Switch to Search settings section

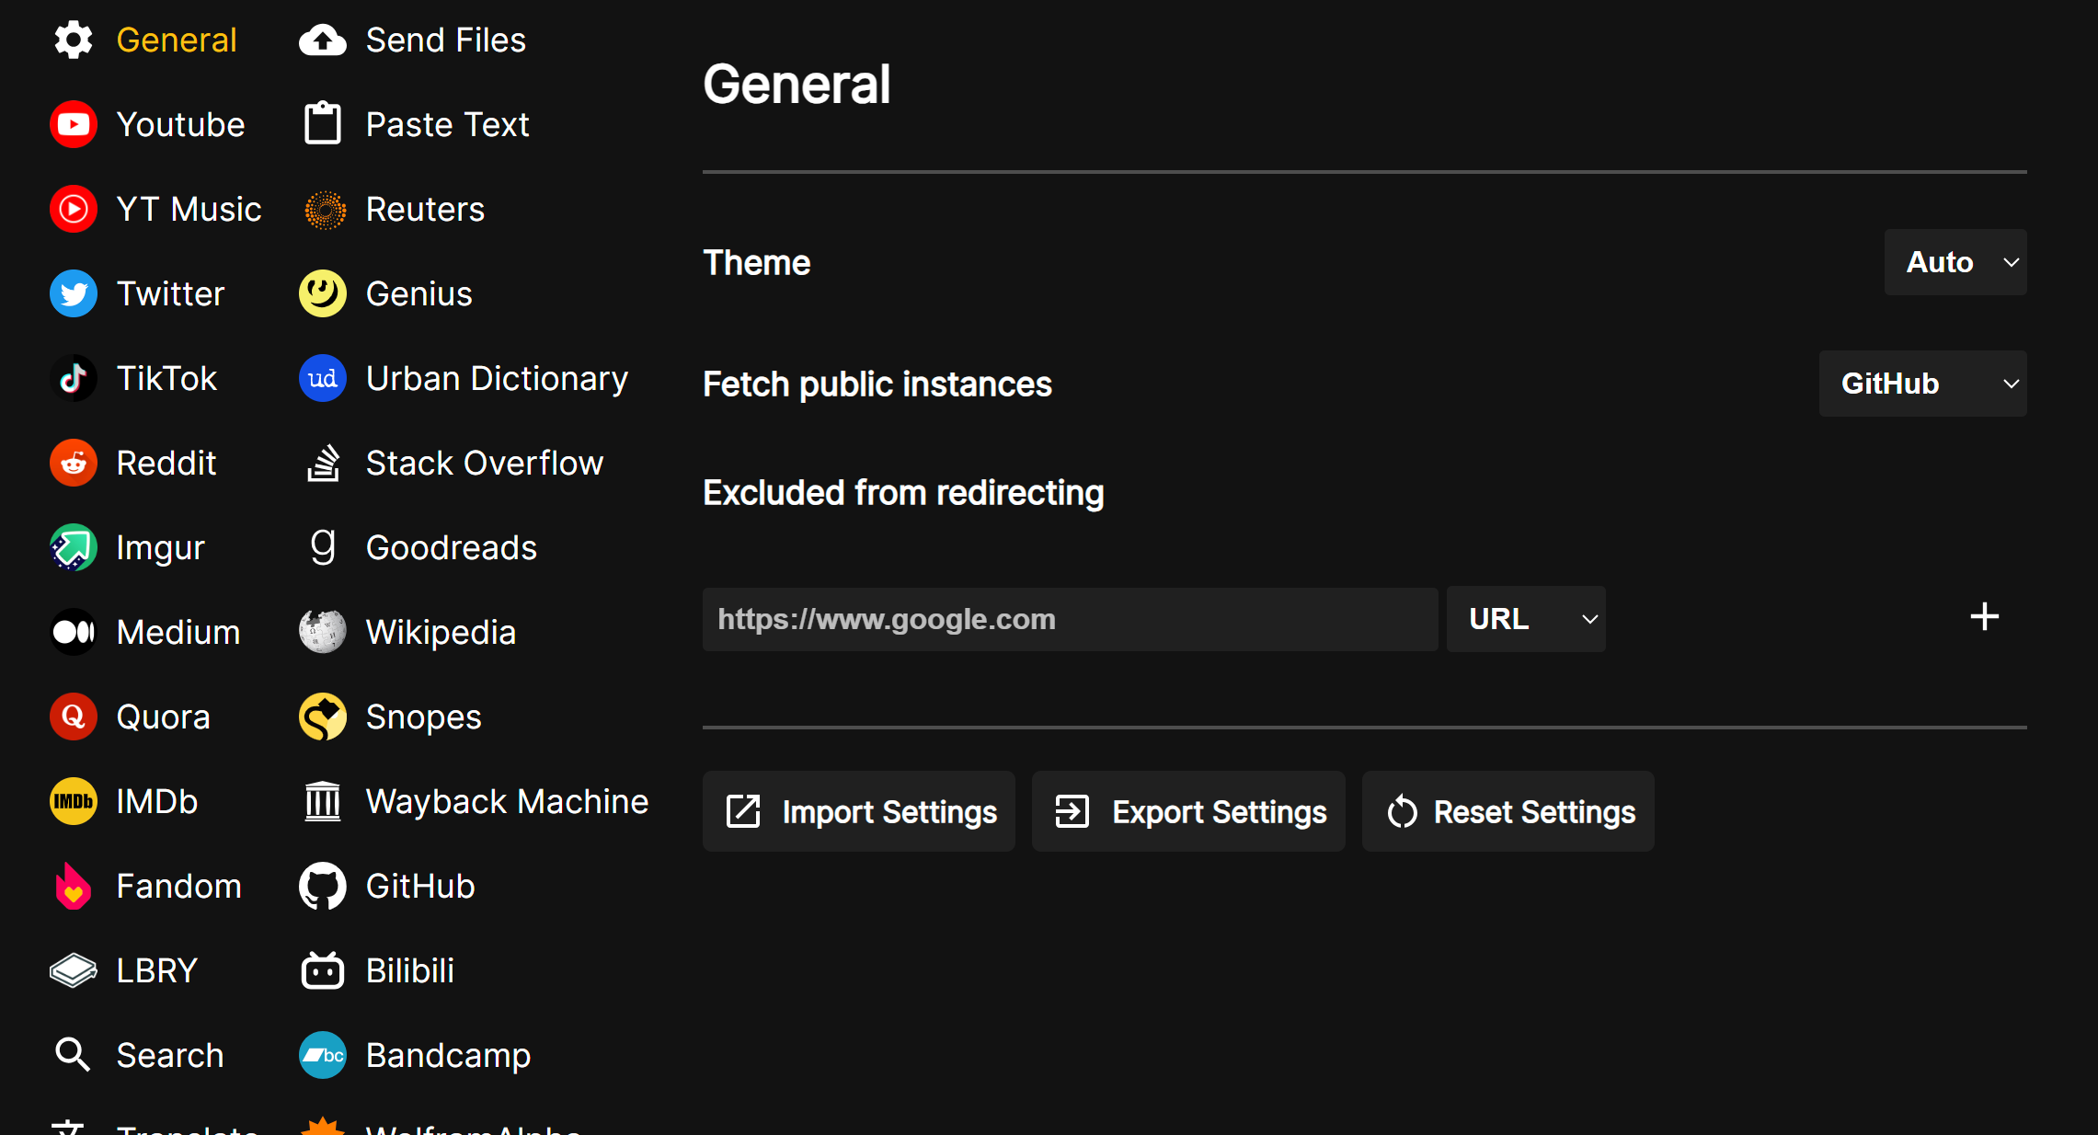[169, 1055]
